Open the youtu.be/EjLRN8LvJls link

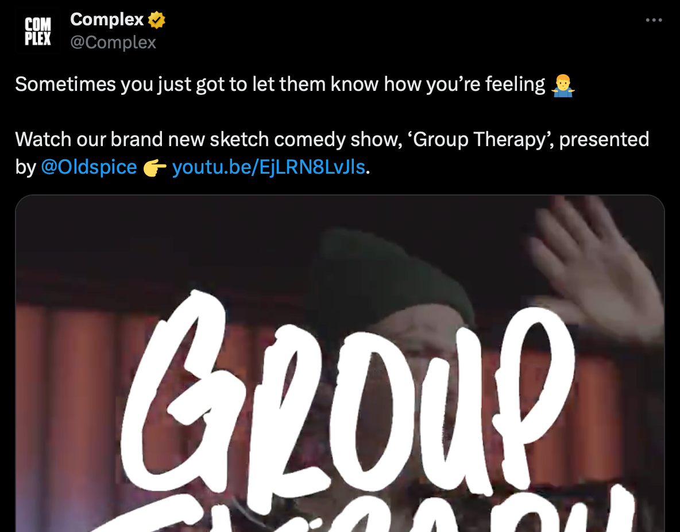click(x=269, y=167)
